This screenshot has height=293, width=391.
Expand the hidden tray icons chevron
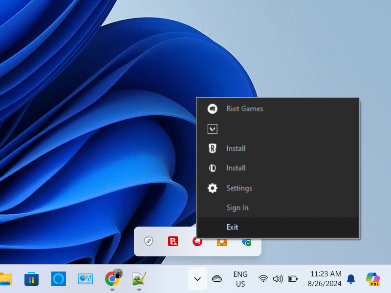tap(197, 279)
